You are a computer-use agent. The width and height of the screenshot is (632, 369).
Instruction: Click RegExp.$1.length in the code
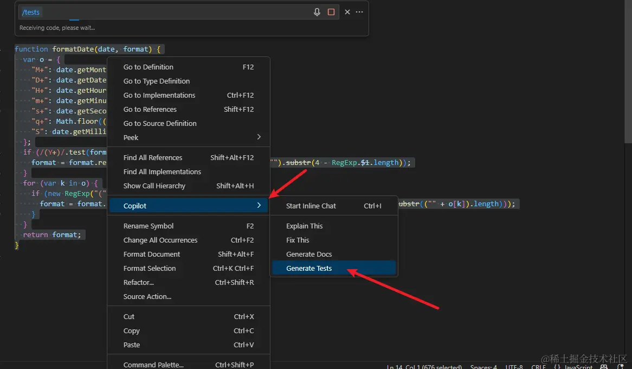coord(365,163)
